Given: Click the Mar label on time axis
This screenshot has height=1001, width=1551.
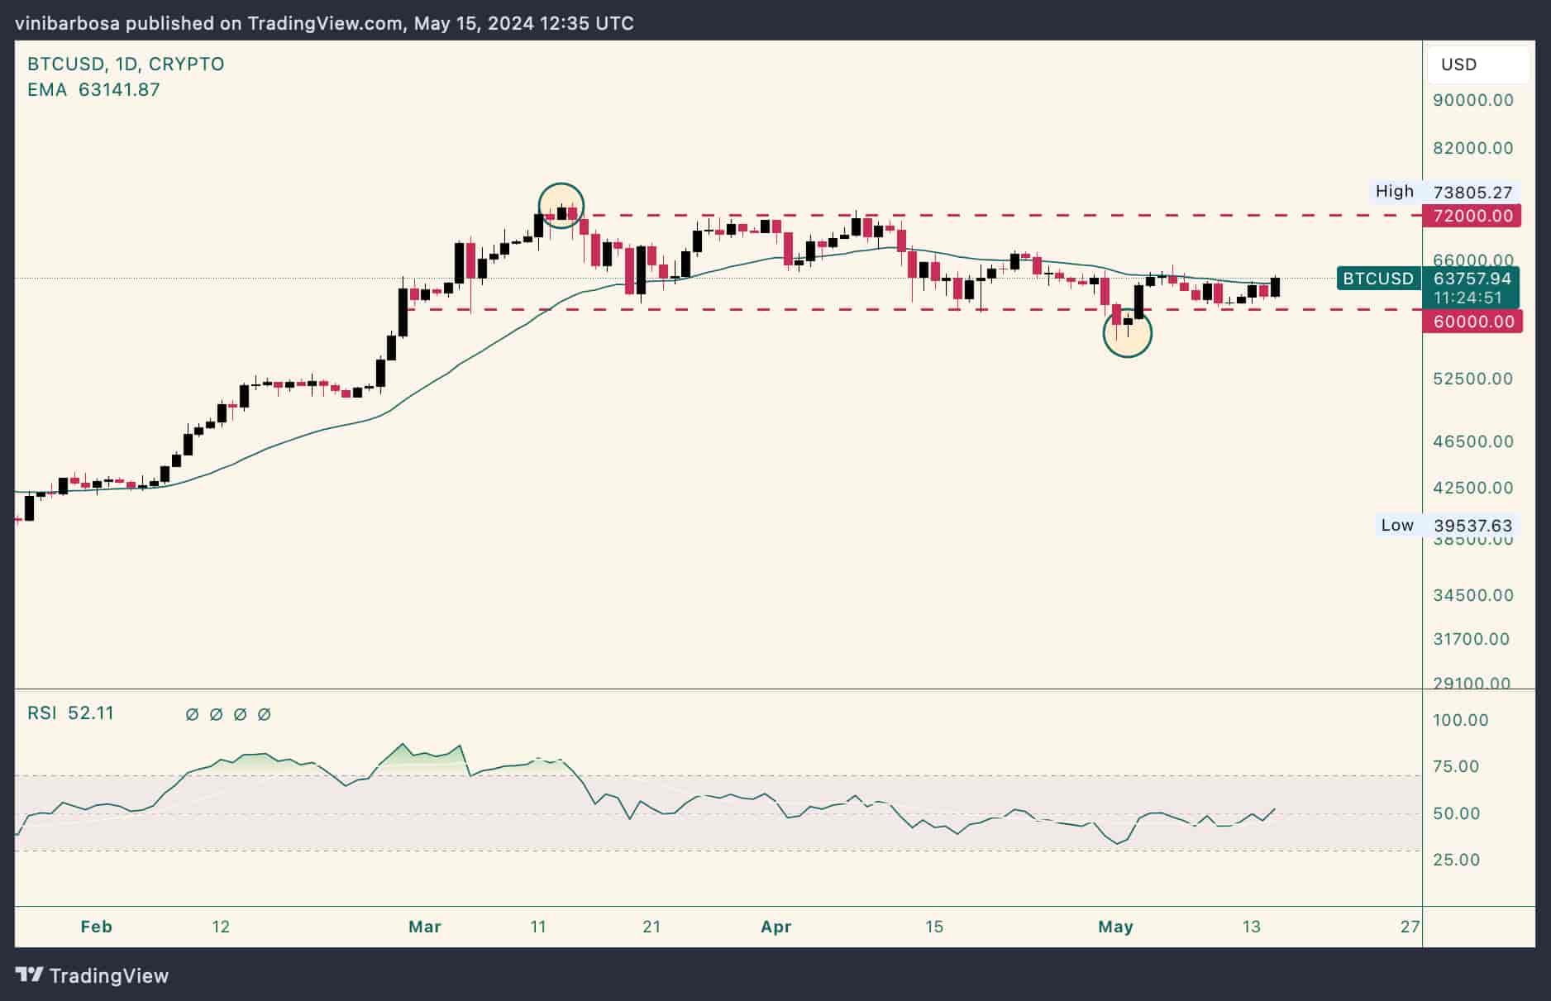Looking at the screenshot, I should [x=425, y=927].
